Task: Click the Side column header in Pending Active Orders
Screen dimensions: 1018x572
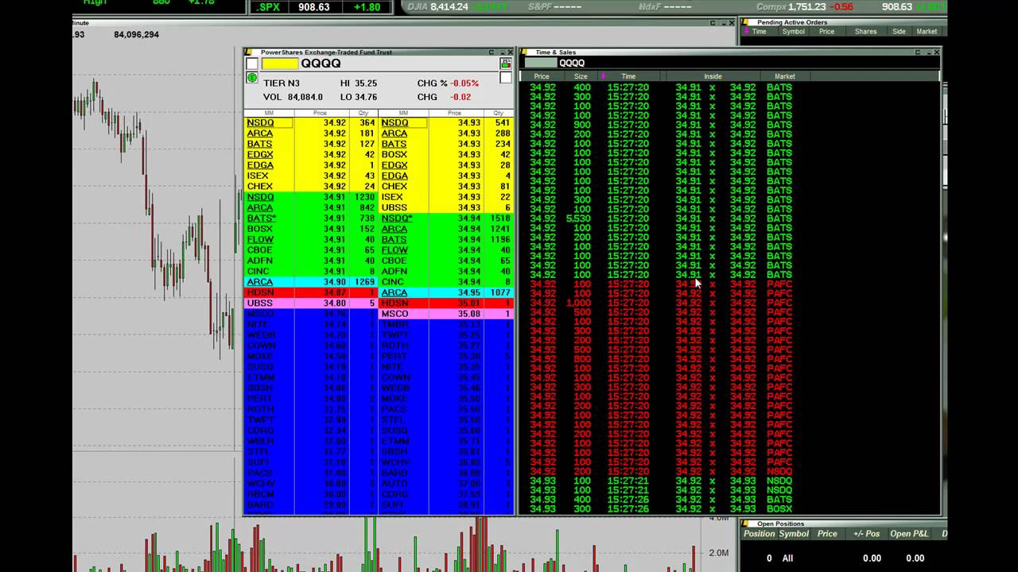Action: tap(899, 32)
